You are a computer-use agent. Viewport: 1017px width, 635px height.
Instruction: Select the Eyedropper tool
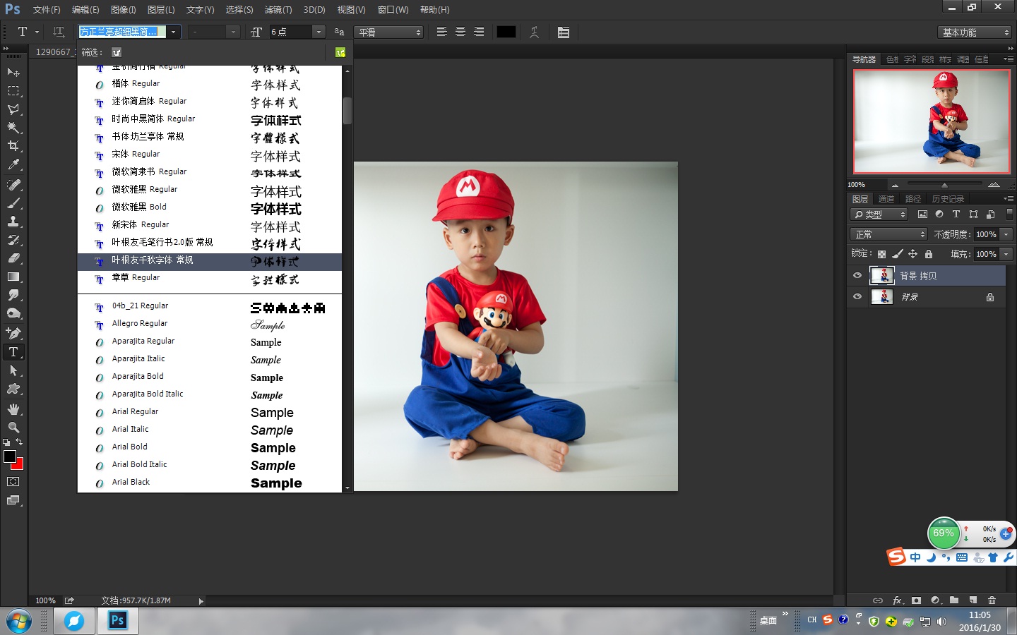click(13, 164)
